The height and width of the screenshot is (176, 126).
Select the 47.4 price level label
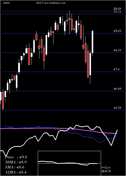click(116, 69)
